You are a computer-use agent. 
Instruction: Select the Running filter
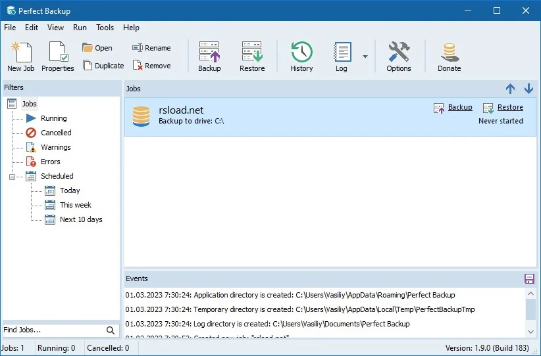(x=53, y=118)
